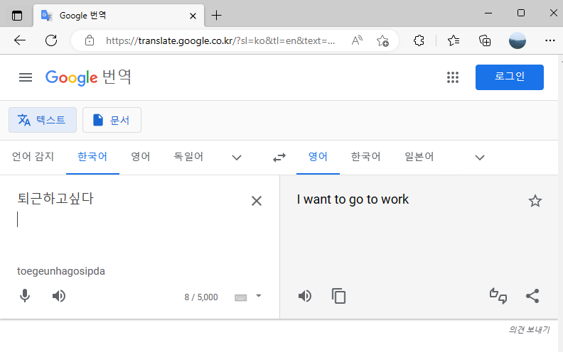Add this page to favorites
Viewport: 563px width, 352px height.
pos(382,40)
